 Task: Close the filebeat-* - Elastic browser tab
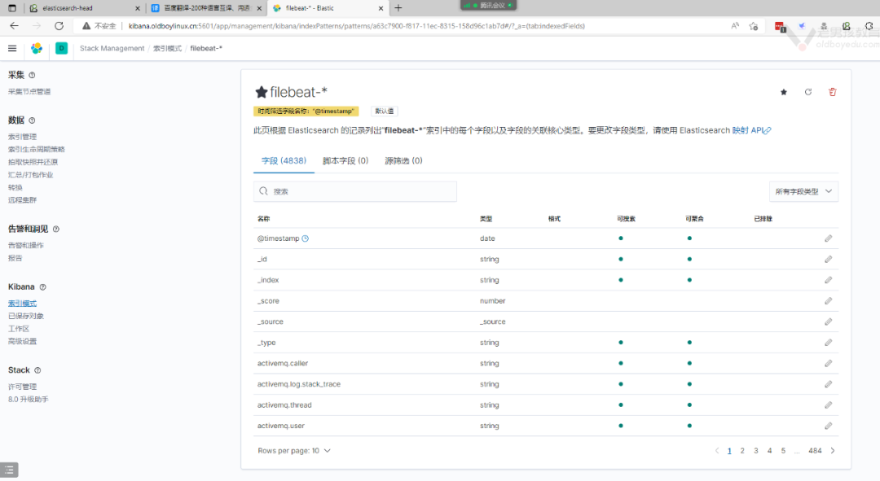381,8
